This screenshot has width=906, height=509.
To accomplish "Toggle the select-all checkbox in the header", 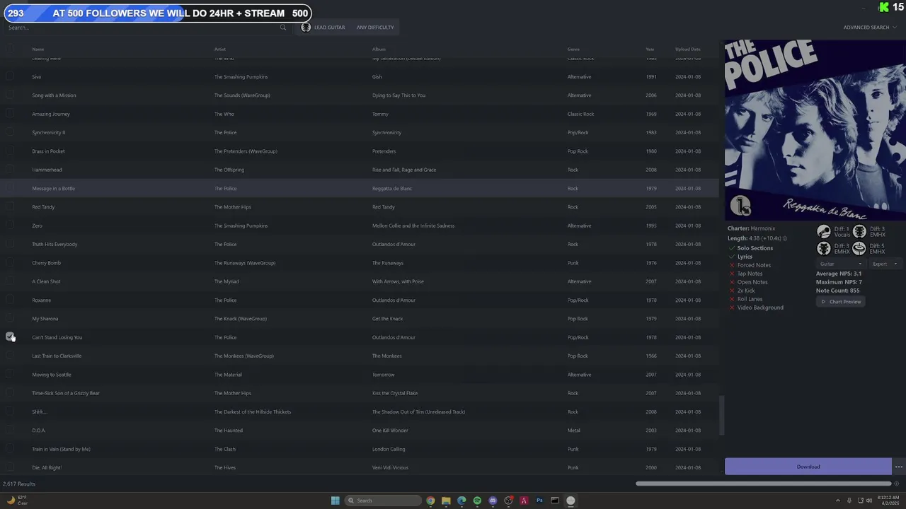I will pos(10,49).
